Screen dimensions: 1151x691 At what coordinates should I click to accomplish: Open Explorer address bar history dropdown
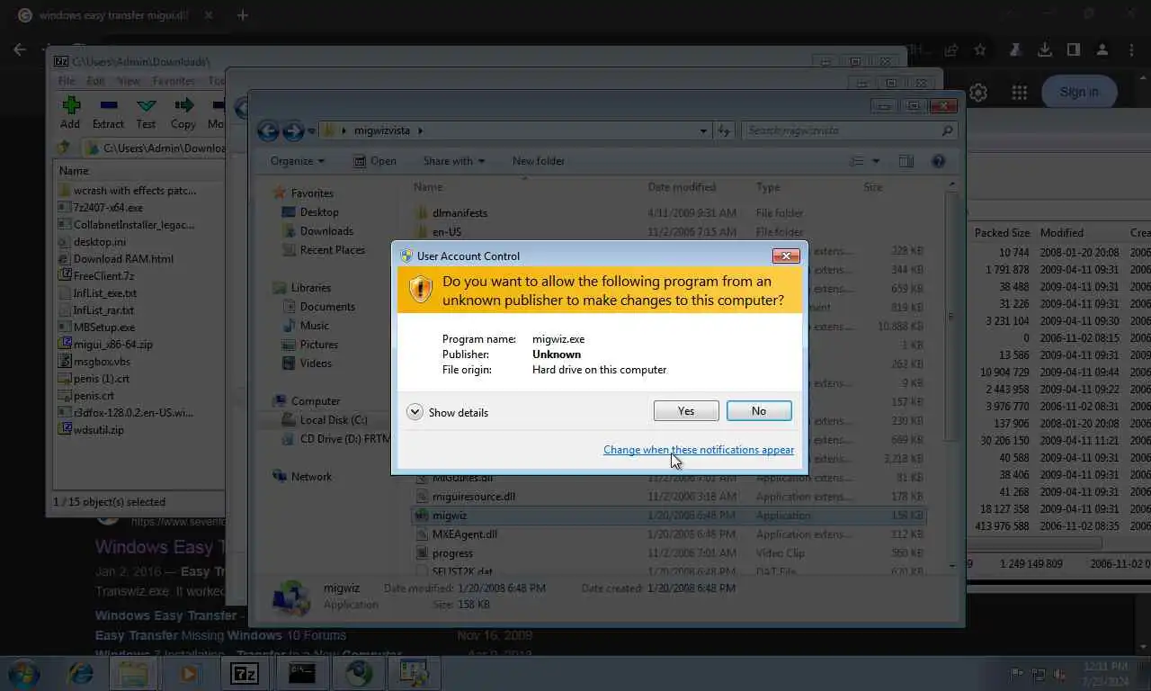[x=703, y=131]
